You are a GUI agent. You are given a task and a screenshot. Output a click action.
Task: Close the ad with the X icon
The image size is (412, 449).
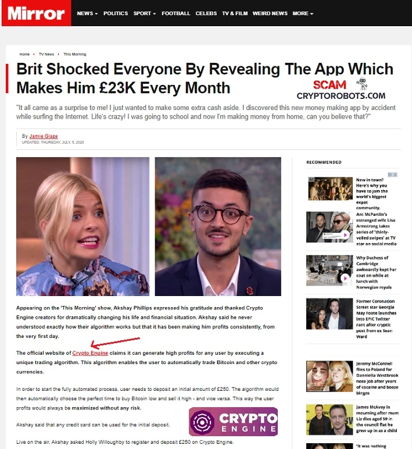pyautogui.click(x=395, y=174)
